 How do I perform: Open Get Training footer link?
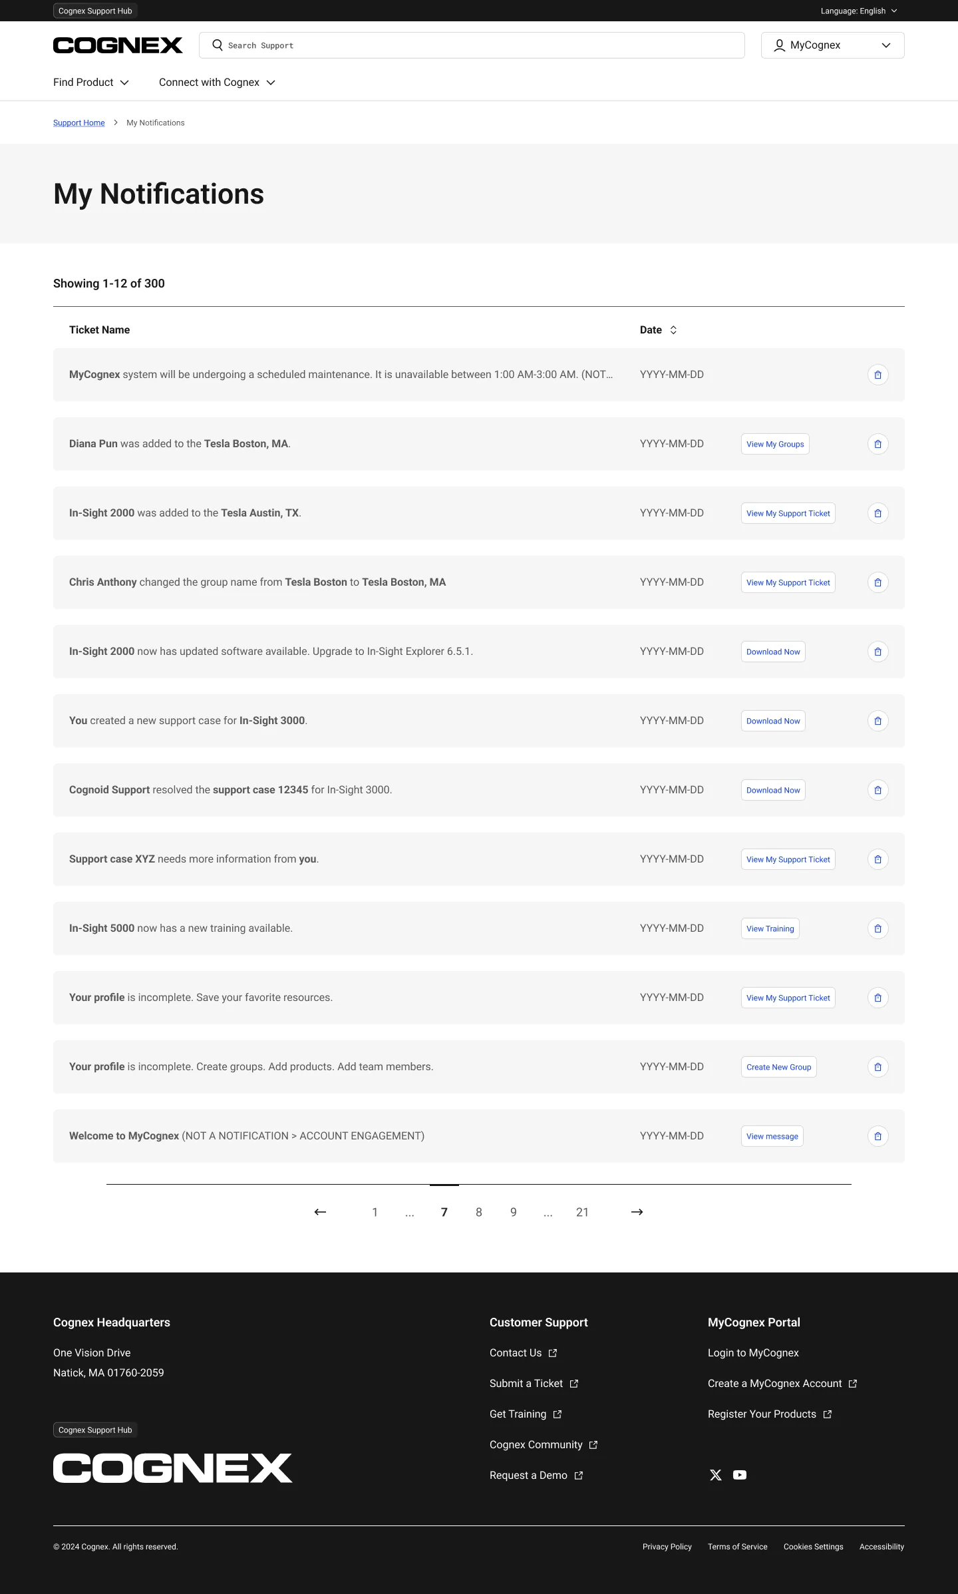click(x=526, y=1414)
